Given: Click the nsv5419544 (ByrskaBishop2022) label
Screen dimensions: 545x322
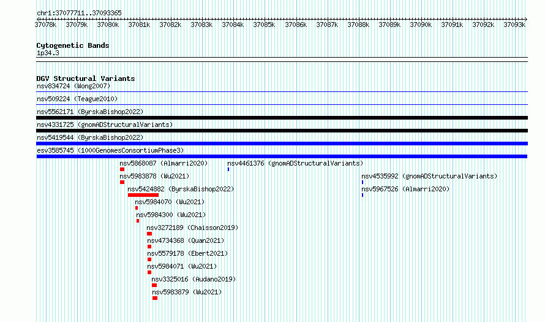Looking at the screenshot, I should coord(90,137).
